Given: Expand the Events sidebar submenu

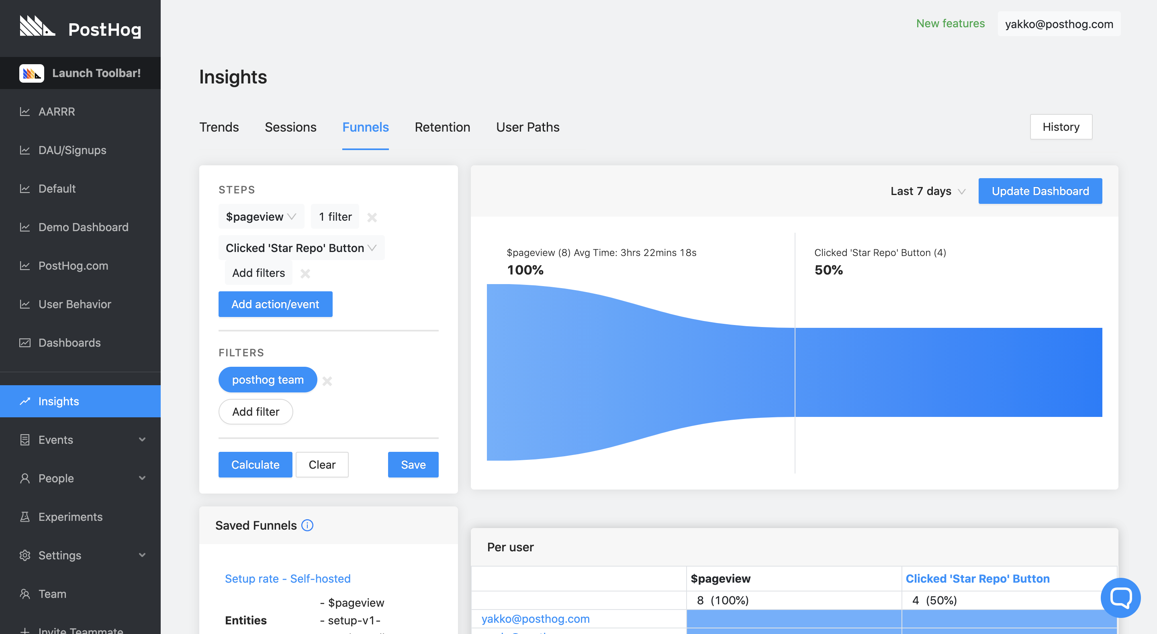Looking at the screenshot, I should tap(142, 440).
